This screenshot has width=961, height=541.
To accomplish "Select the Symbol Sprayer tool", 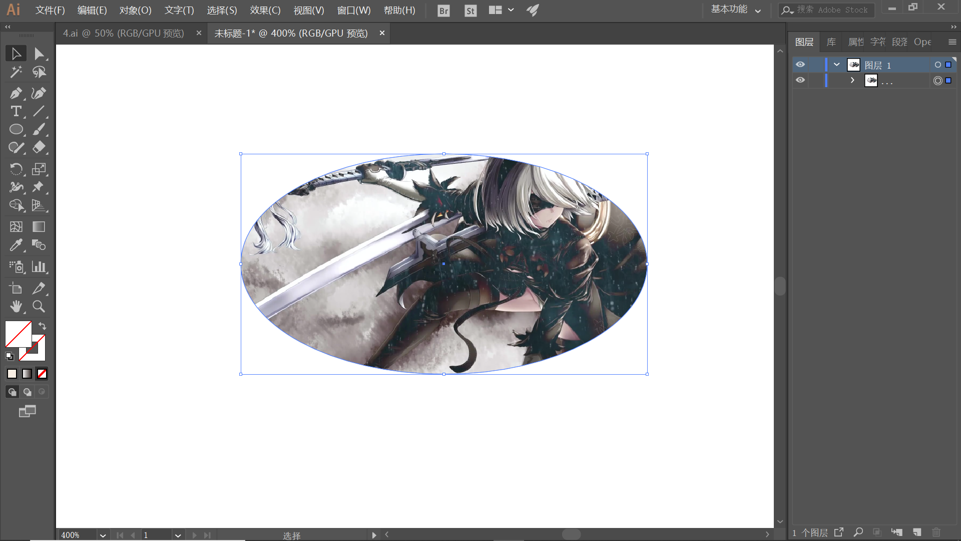I will coord(16,266).
